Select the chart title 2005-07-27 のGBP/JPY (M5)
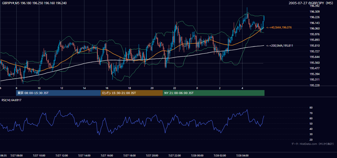This screenshot has height=158, width=337. click(311, 3)
